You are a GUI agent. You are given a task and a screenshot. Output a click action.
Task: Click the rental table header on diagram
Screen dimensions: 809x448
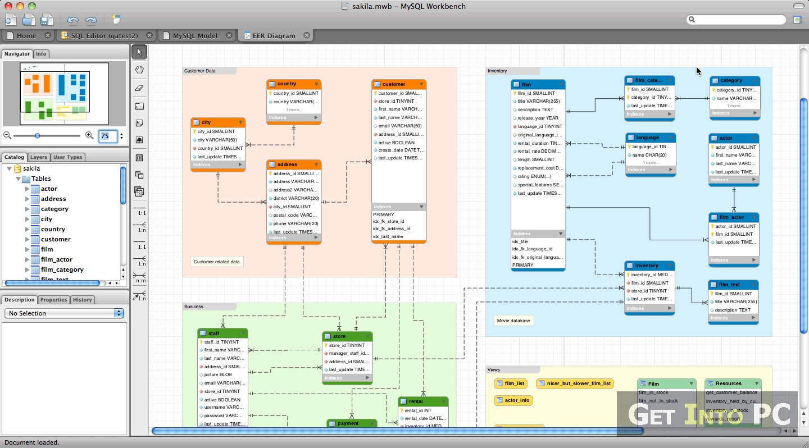coord(423,401)
